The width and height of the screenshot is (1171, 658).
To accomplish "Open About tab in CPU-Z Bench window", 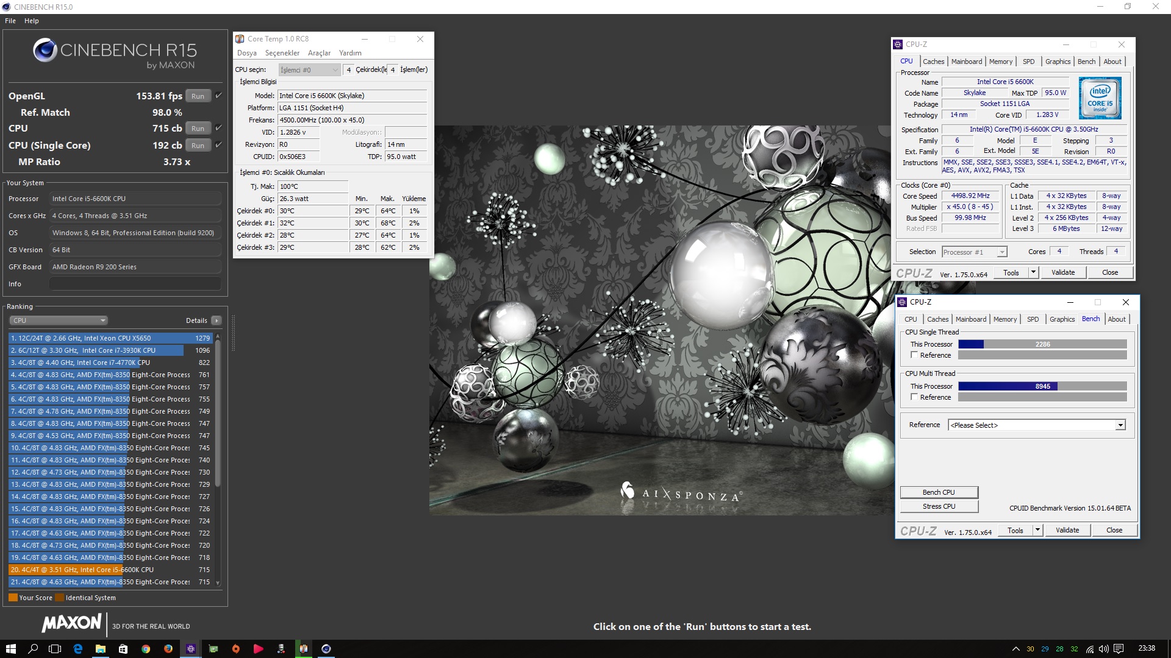I will 1117,319.
